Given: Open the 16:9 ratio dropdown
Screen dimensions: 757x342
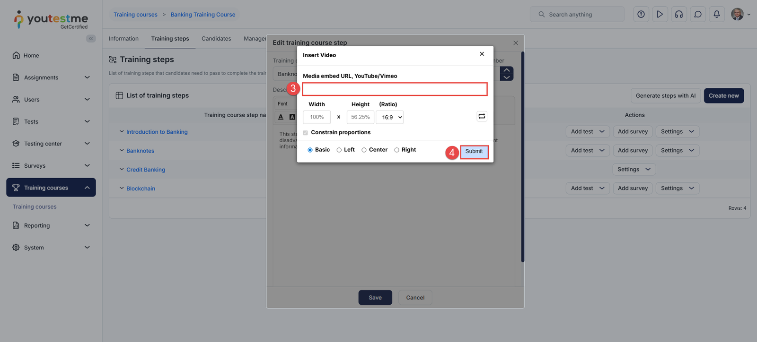Looking at the screenshot, I should click(x=390, y=117).
